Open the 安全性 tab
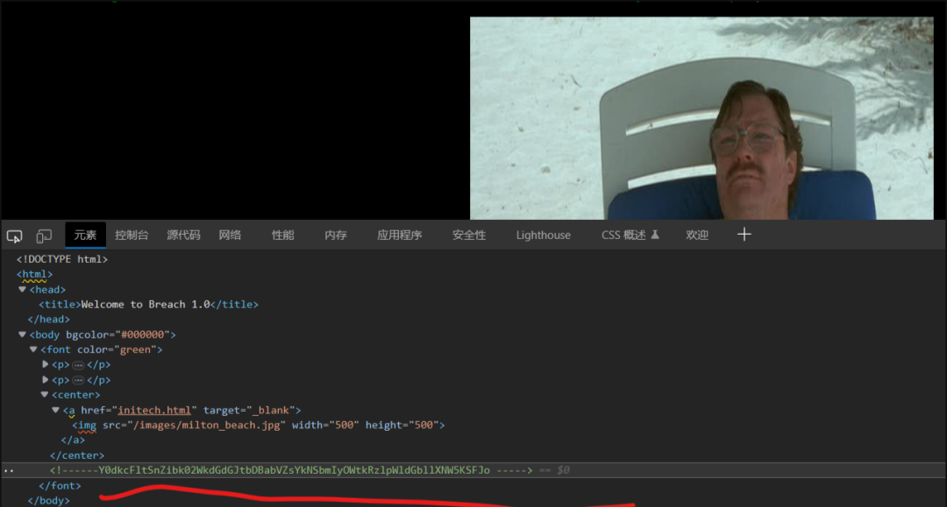 pos(468,236)
